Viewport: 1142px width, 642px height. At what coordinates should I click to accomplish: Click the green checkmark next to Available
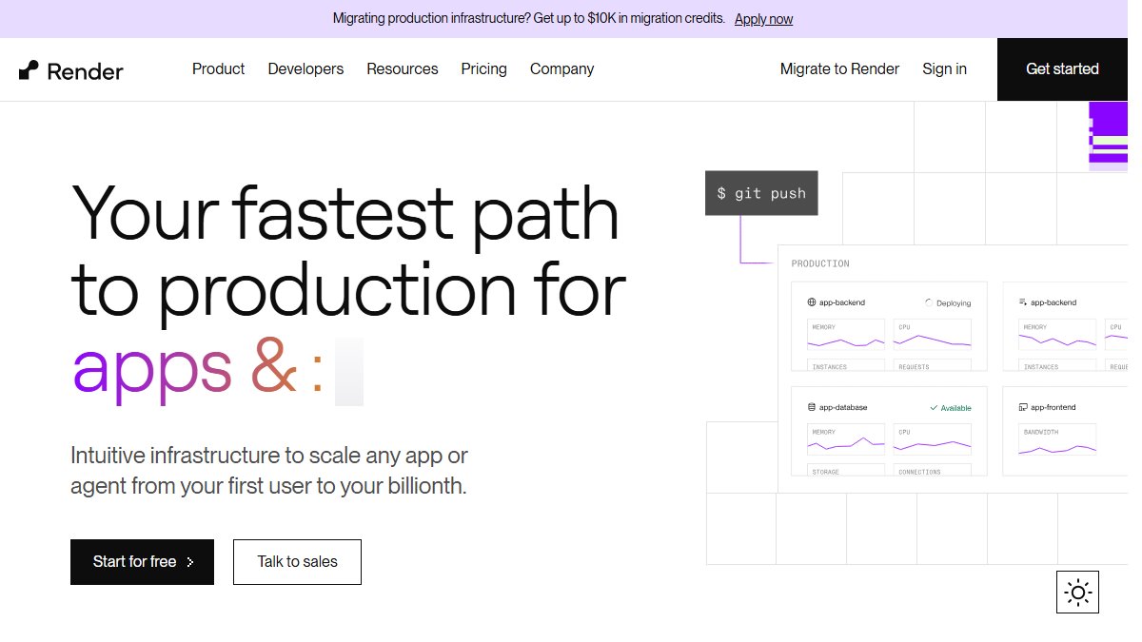934,408
